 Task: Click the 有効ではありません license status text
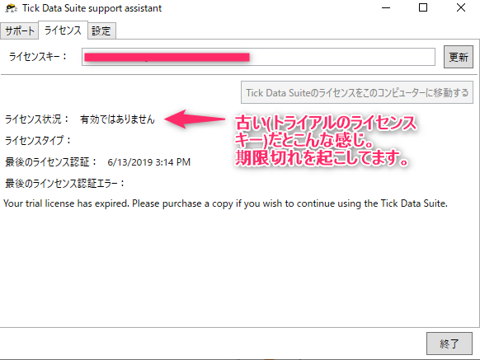[118, 119]
